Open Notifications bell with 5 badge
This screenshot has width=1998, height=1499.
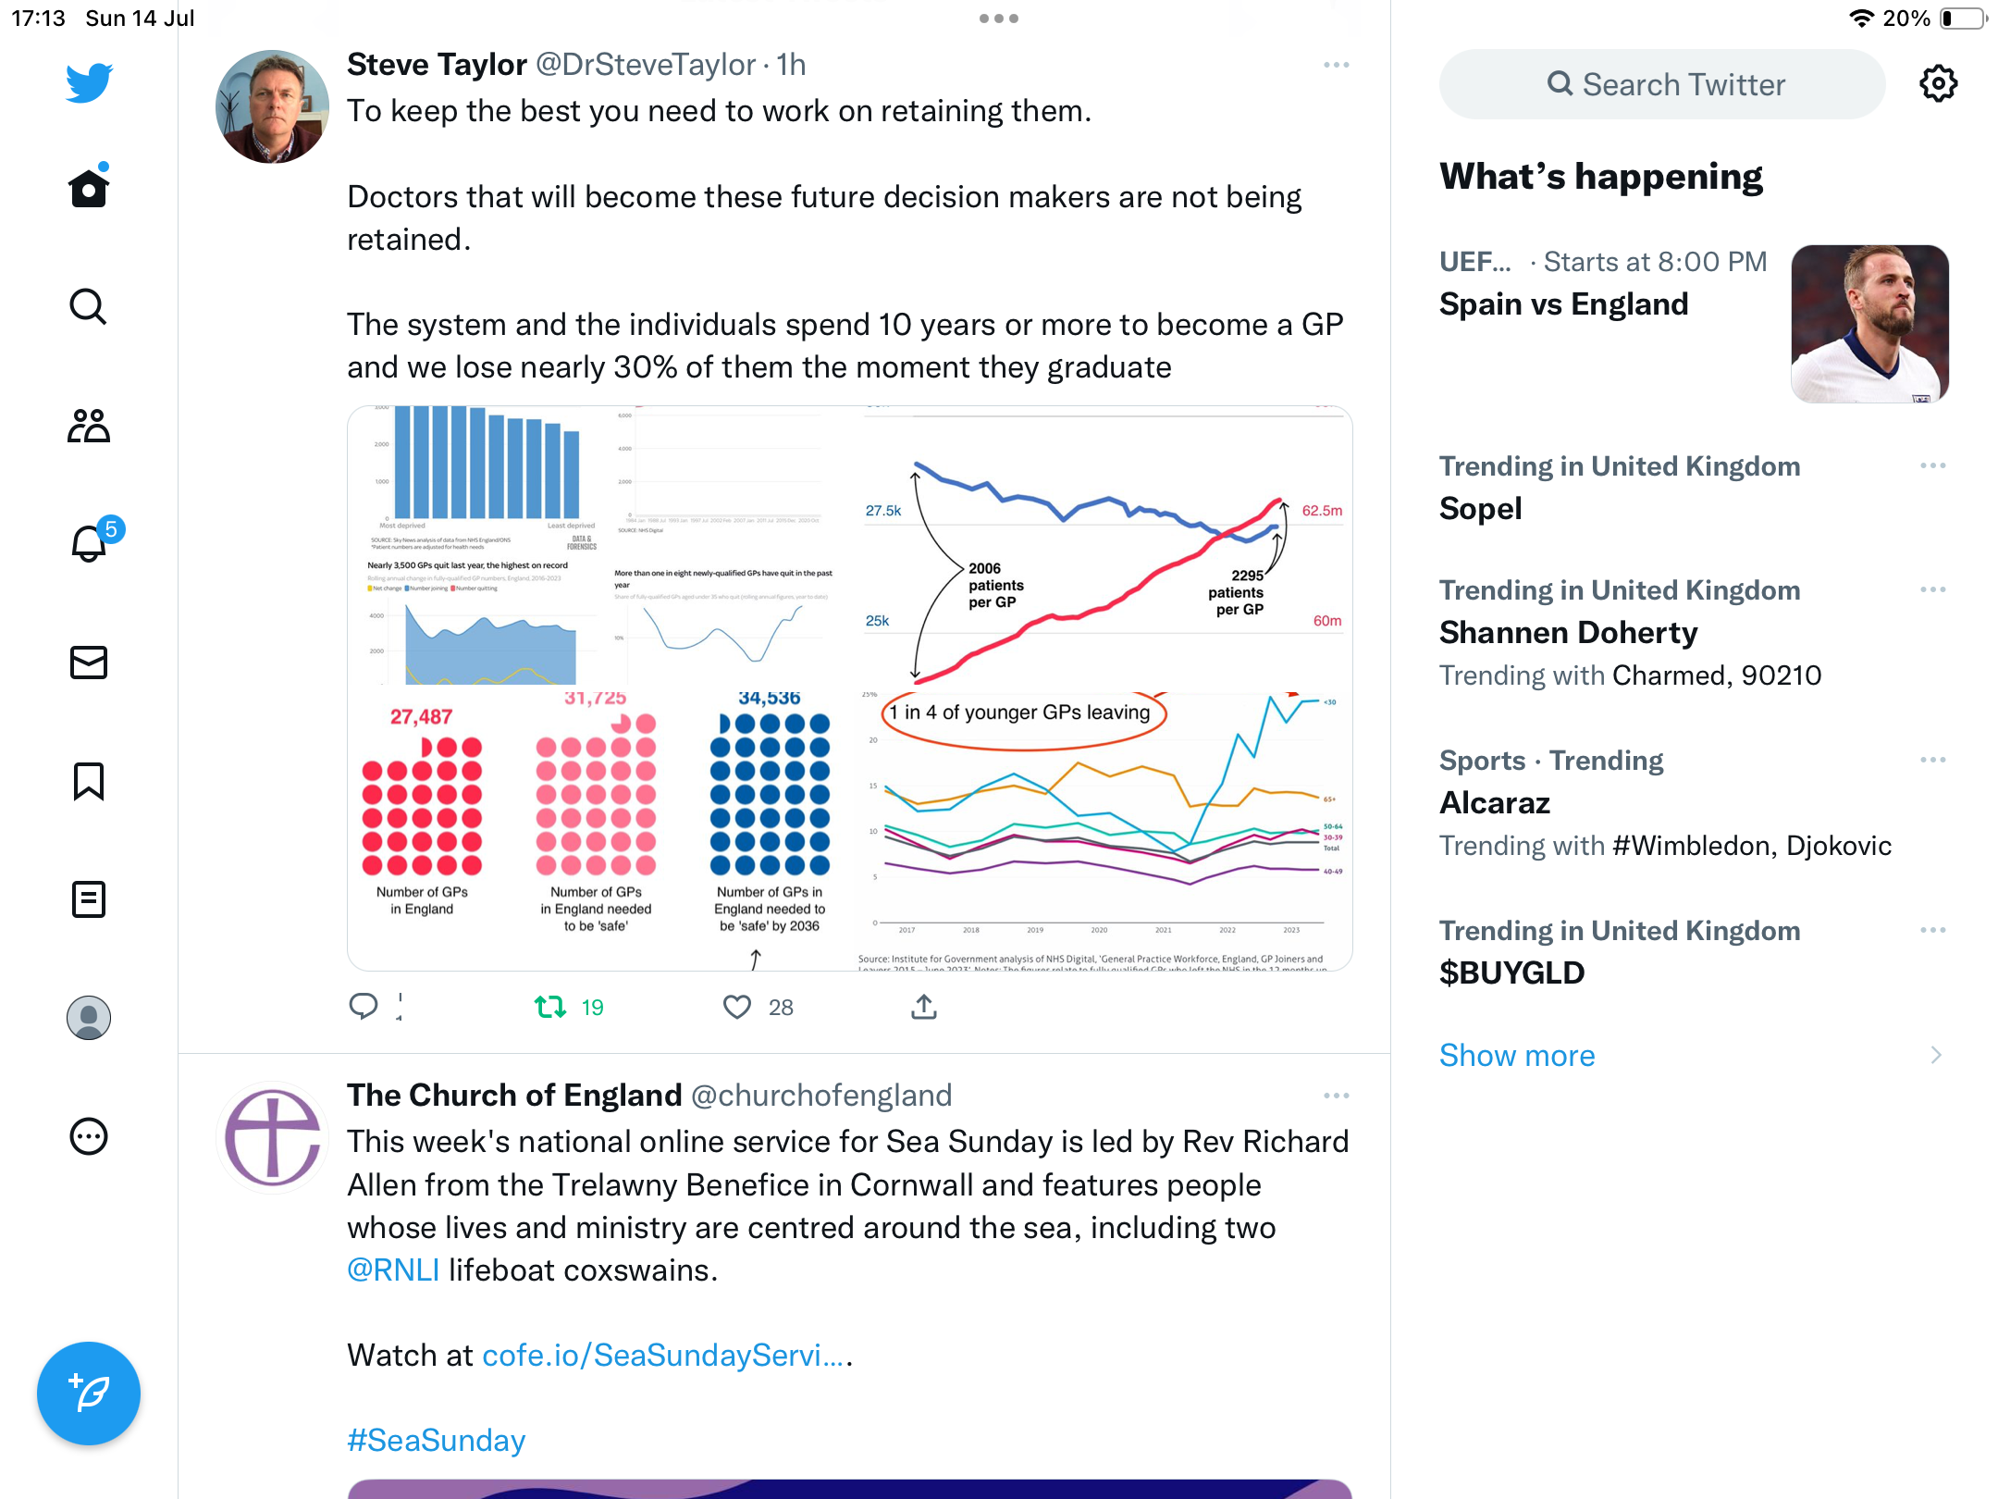(x=91, y=544)
